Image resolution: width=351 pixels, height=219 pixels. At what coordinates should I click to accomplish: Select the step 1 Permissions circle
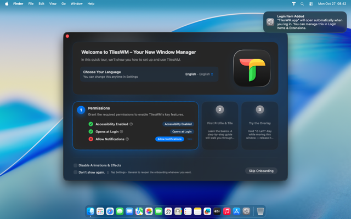[x=81, y=110]
